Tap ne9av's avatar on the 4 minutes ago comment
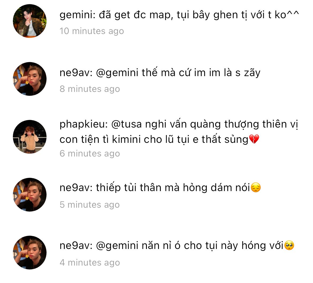The image size is (313, 283). tap(30, 252)
